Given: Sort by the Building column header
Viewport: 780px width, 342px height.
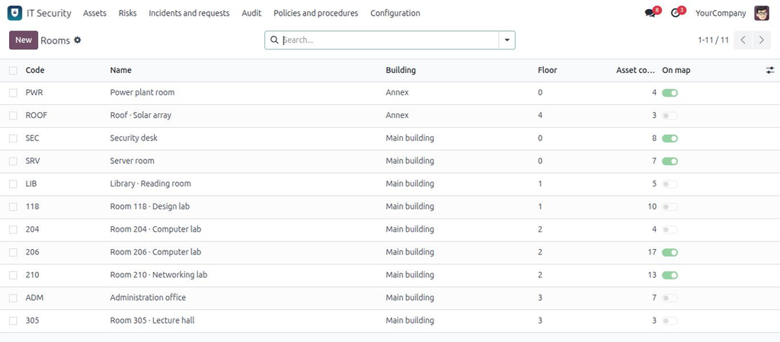Looking at the screenshot, I should click(401, 71).
